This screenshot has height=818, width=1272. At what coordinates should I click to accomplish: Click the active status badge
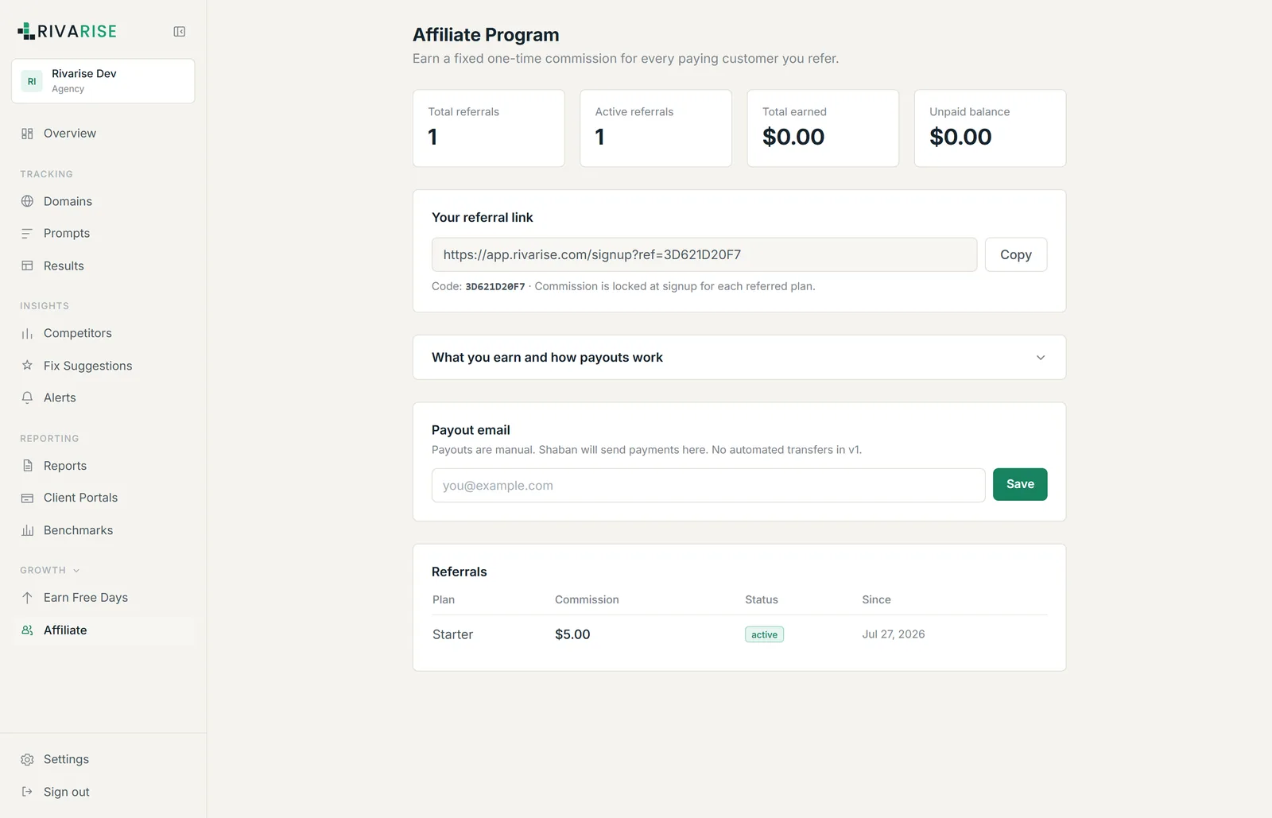tap(764, 634)
